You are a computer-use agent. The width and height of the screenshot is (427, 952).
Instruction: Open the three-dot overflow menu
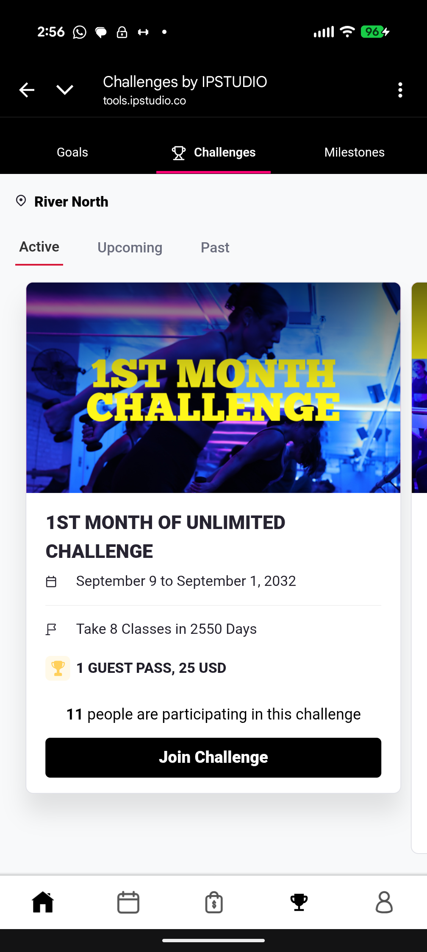[400, 90]
